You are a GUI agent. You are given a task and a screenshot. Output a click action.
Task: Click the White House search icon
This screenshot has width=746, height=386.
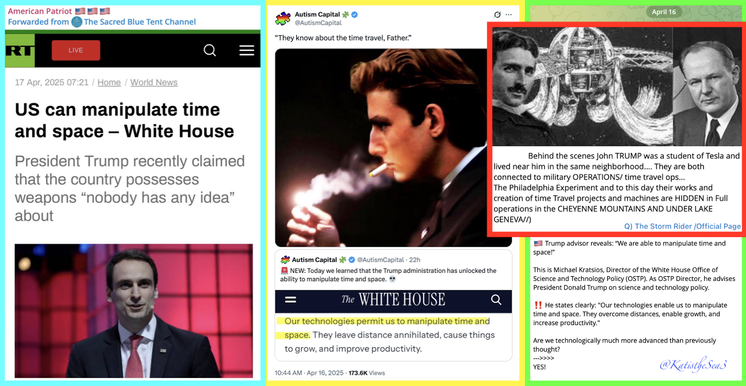pos(496,300)
